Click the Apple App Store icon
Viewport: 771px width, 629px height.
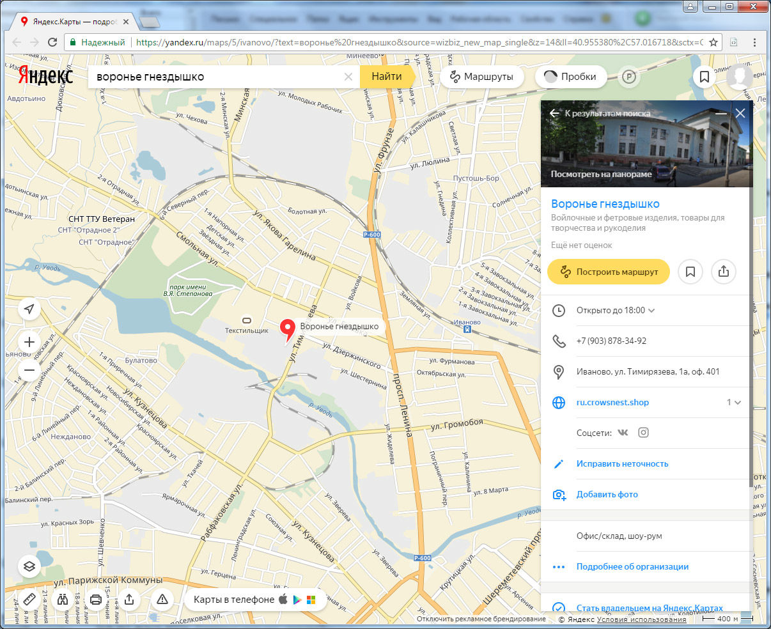click(283, 600)
